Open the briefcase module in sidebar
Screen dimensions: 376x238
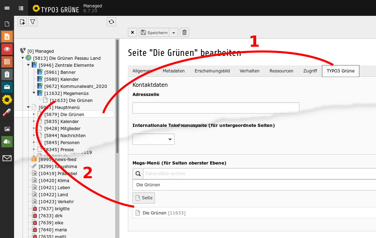point(7,87)
